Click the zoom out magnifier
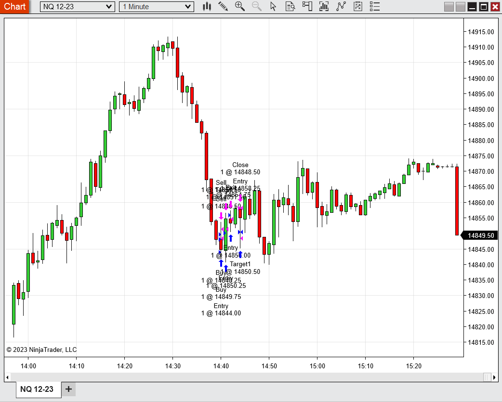502x402 pixels. click(x=256, y=6)
